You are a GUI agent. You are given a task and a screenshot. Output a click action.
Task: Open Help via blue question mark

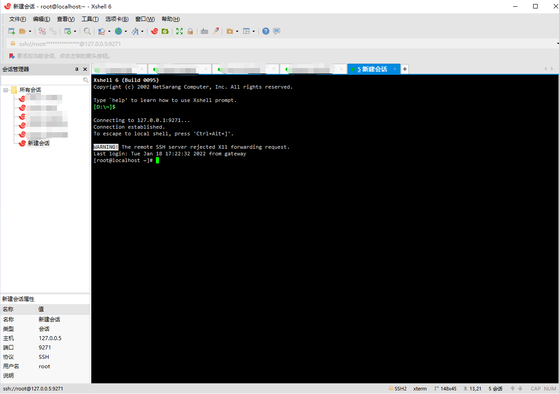click(x=266, y=31)
